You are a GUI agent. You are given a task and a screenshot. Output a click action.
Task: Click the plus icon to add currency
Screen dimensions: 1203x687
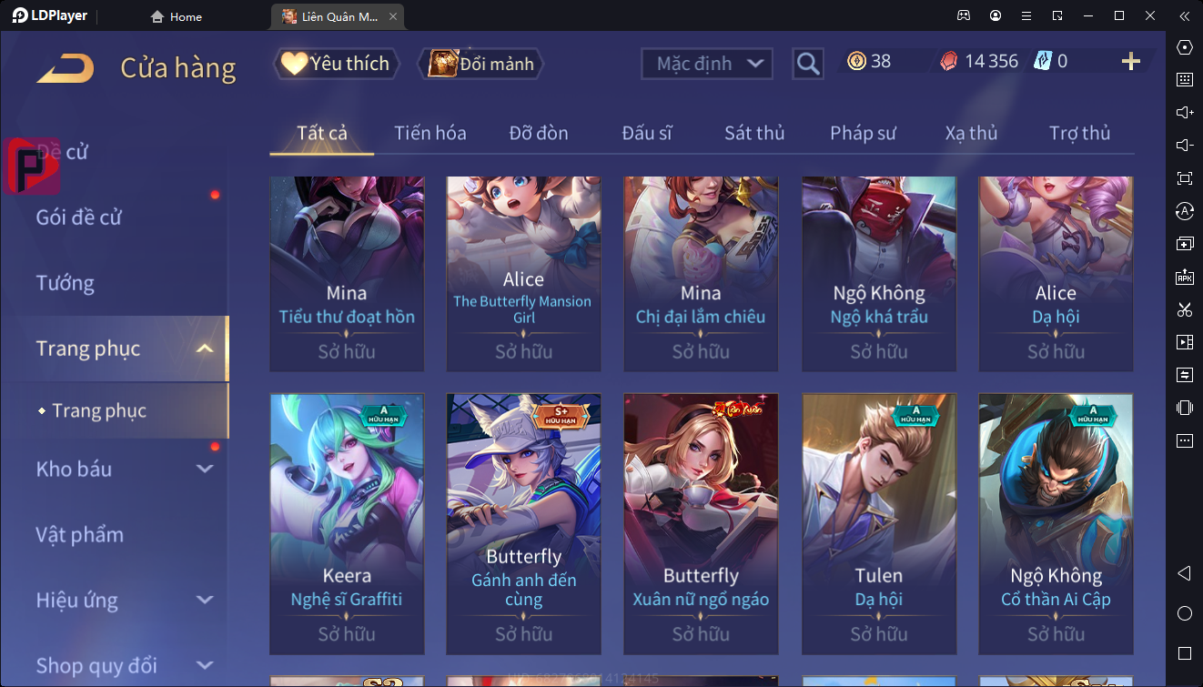1131,61
